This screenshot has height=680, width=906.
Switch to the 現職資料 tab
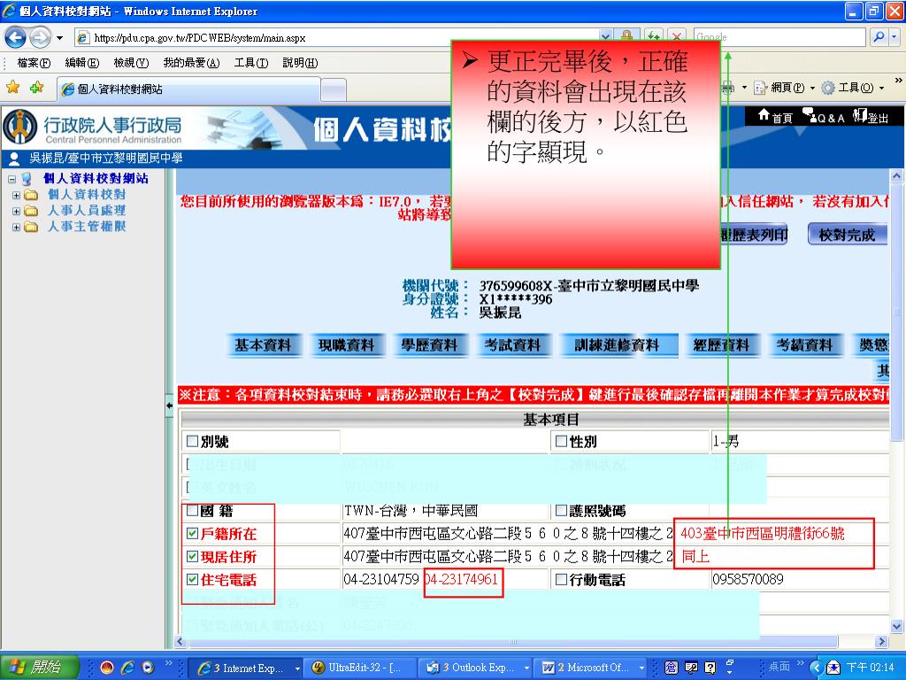tap(347, 345)
